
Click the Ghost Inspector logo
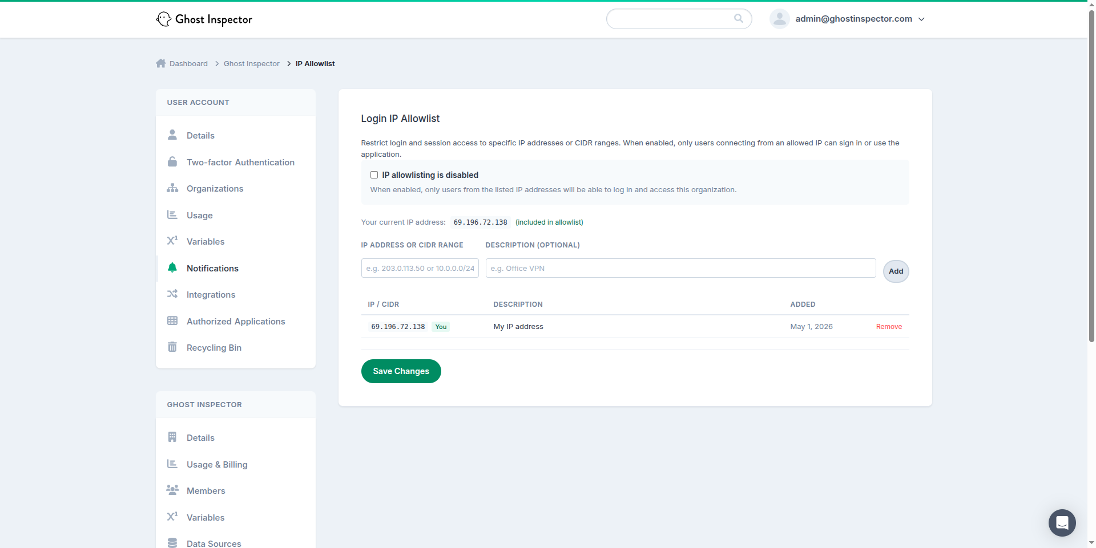tap(204, 19)
